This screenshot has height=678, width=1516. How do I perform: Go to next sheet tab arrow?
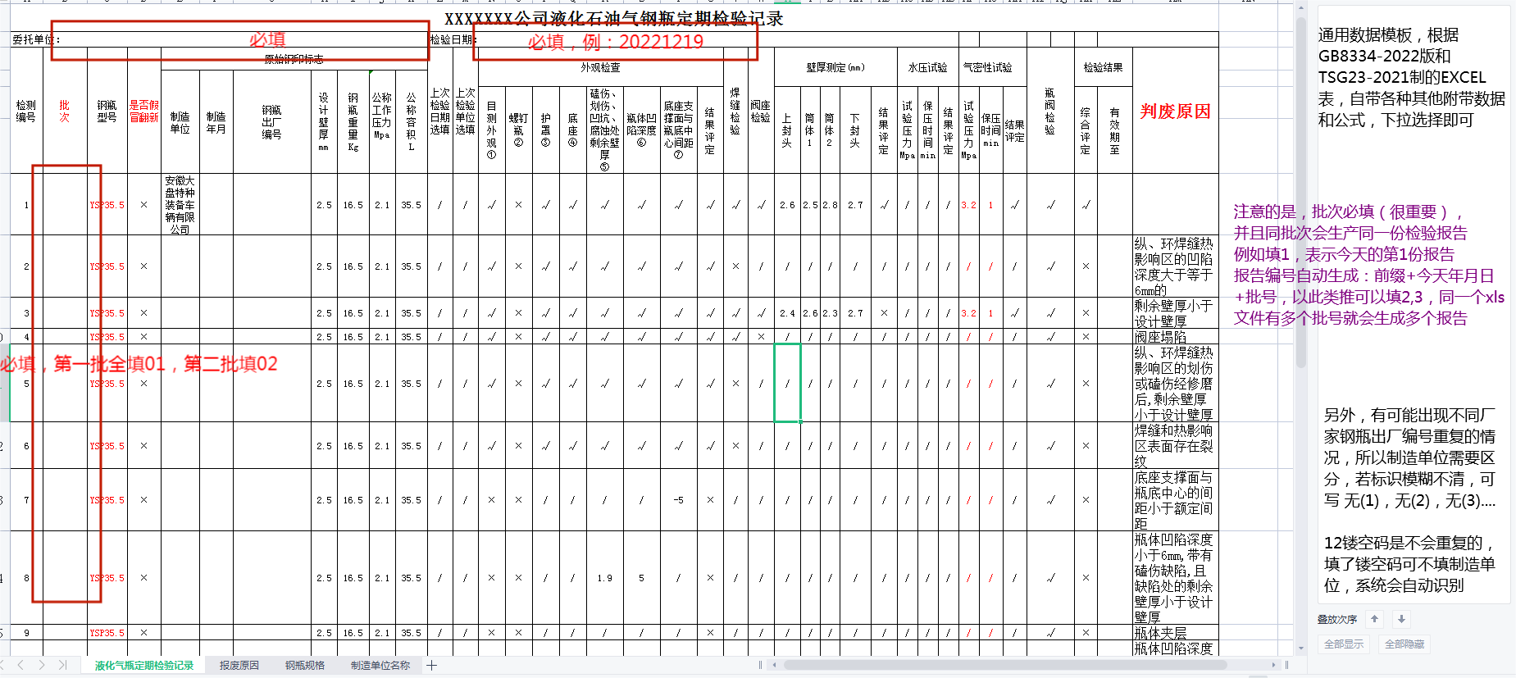pyautogui.click(x=41, y=665)
